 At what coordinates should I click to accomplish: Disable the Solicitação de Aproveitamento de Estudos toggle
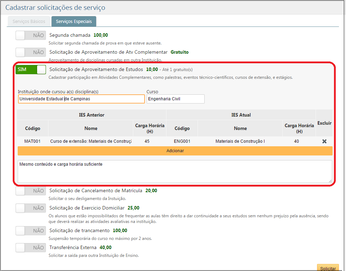pos(30,70)
